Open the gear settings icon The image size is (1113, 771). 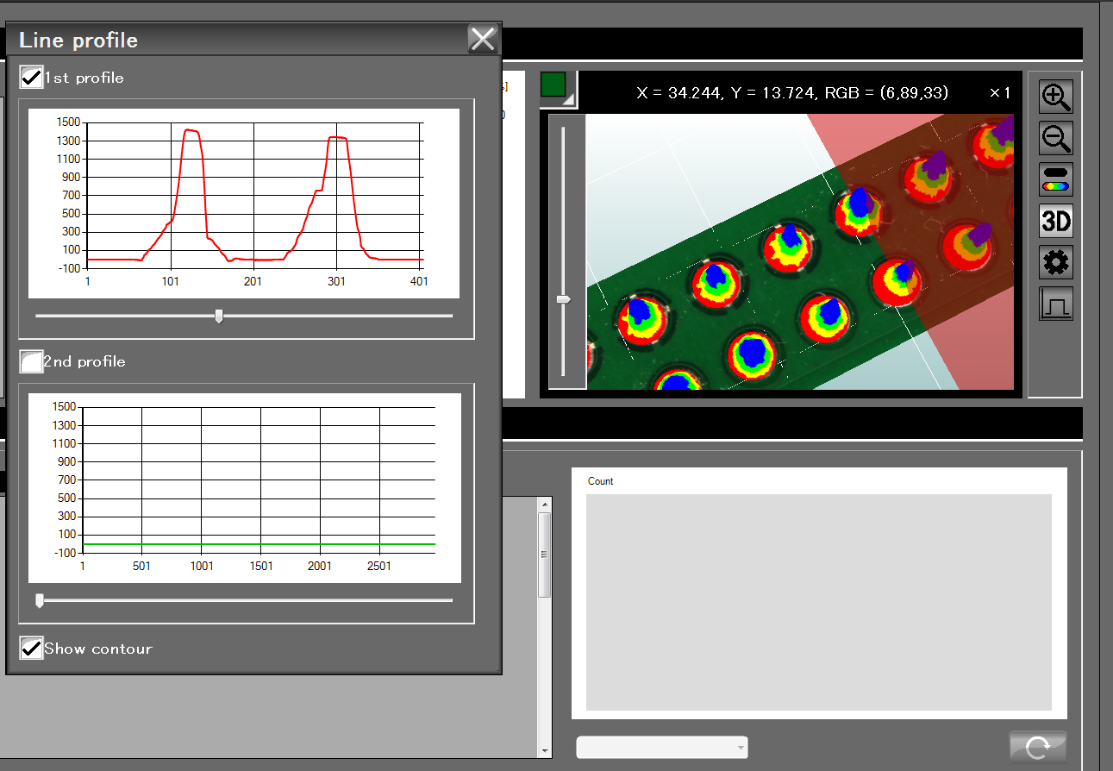tap(1056, 262)
